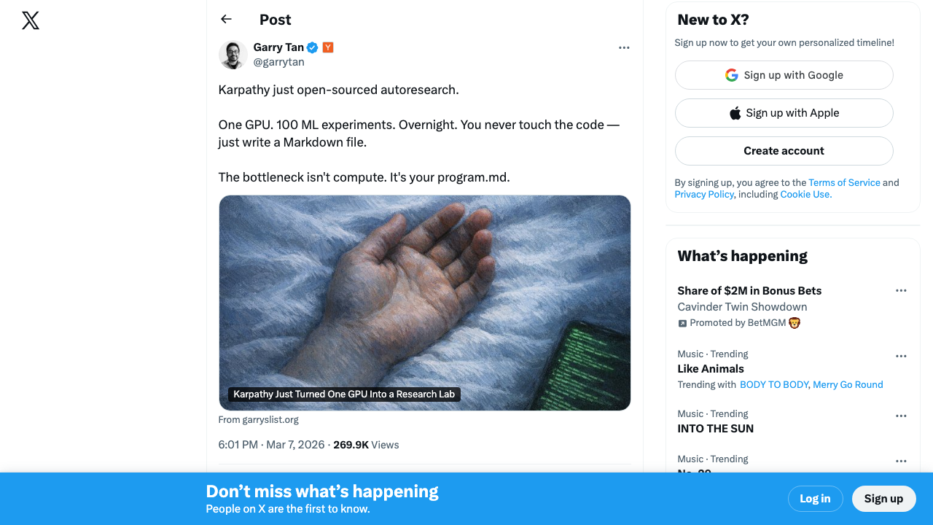Image resolution: width=933 pixels, height=525 pixels.
Task: Click the BODY TO BODY trending link
Action: tap(774, 385)
